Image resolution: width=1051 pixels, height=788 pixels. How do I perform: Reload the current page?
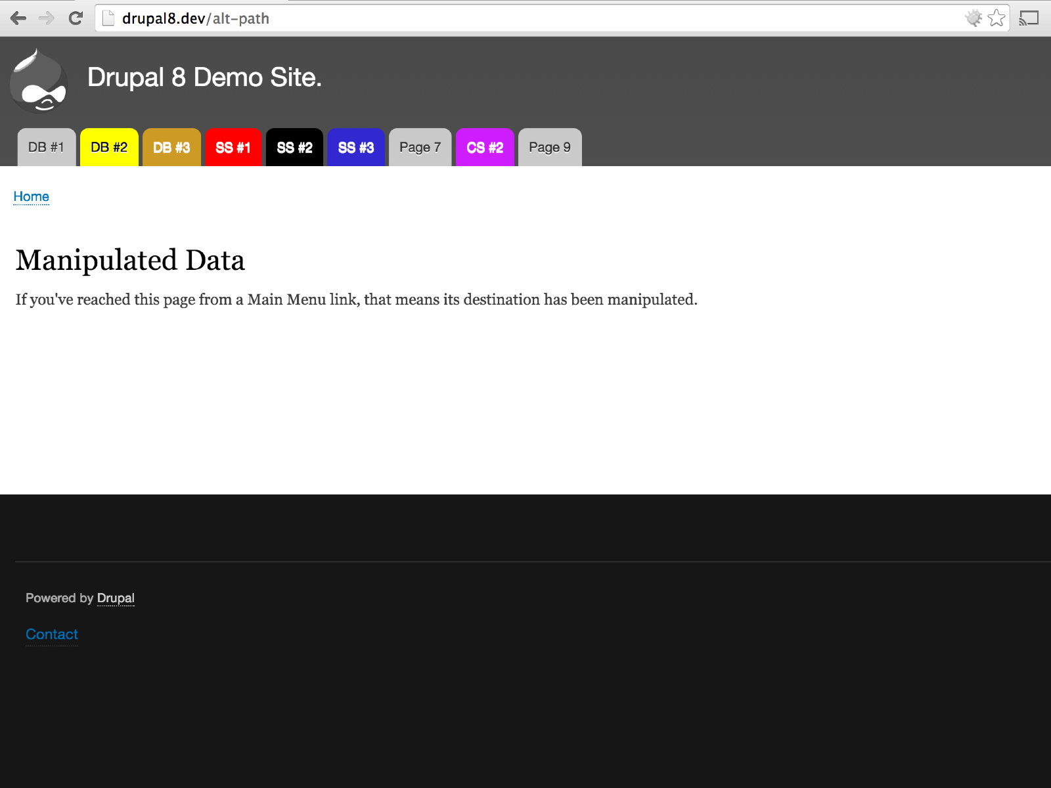tap(76, 18)
